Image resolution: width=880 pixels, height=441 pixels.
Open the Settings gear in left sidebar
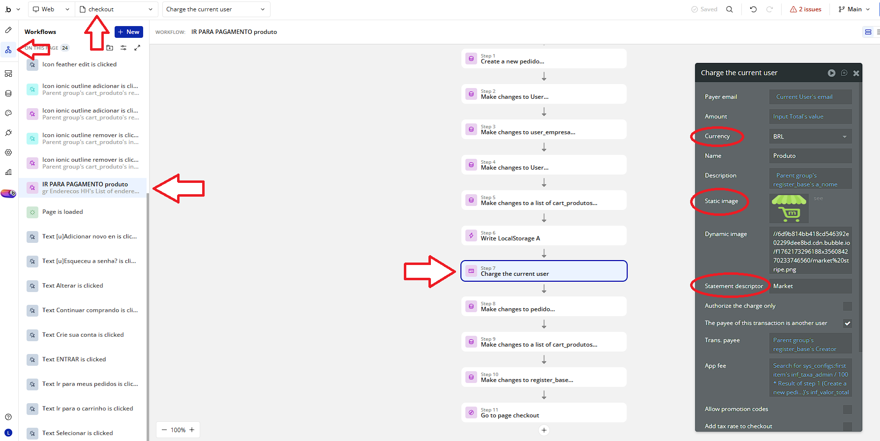click(x=8, y=152)
